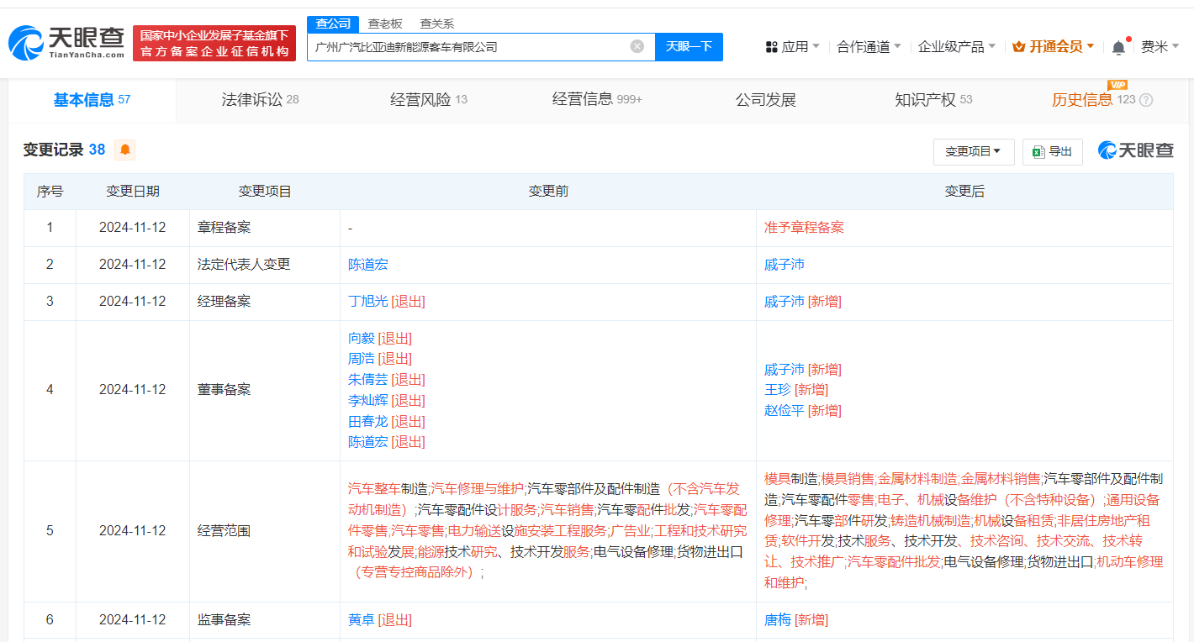Image resolution: width=1194 pixels, height=642 pixels.
Task: Click the 天眼一下 search button
Action: (x=689, y=46)
